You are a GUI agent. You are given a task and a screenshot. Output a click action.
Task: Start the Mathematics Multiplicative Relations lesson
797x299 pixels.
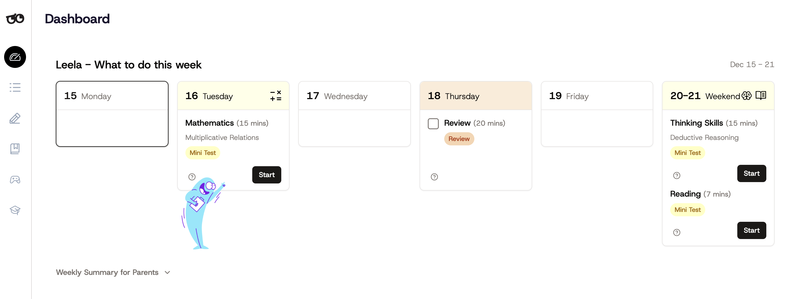(x=266, y=175)
